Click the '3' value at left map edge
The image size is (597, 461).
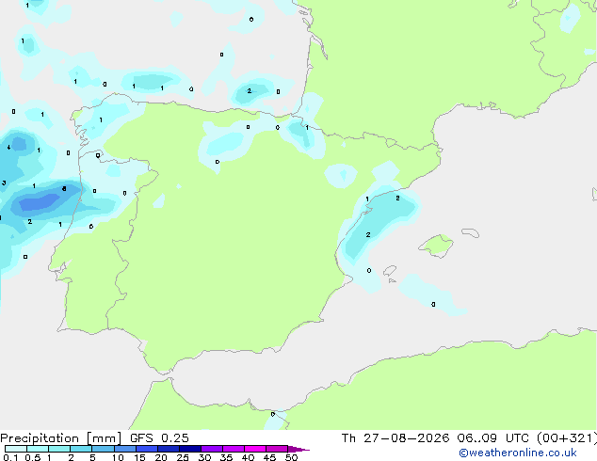pyautogui.click(x=4, y=183)
